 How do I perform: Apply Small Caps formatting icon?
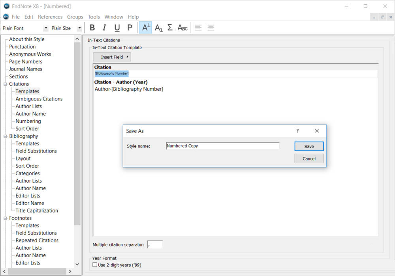(x=182, y=28)
